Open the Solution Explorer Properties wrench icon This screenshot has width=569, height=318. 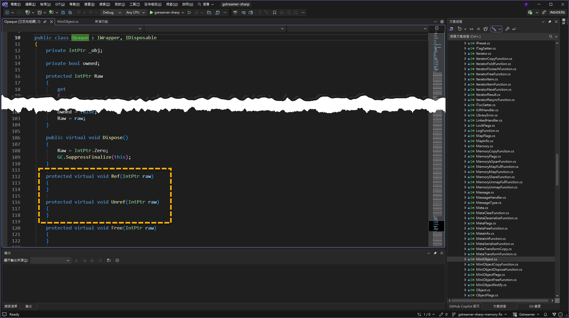507,29
